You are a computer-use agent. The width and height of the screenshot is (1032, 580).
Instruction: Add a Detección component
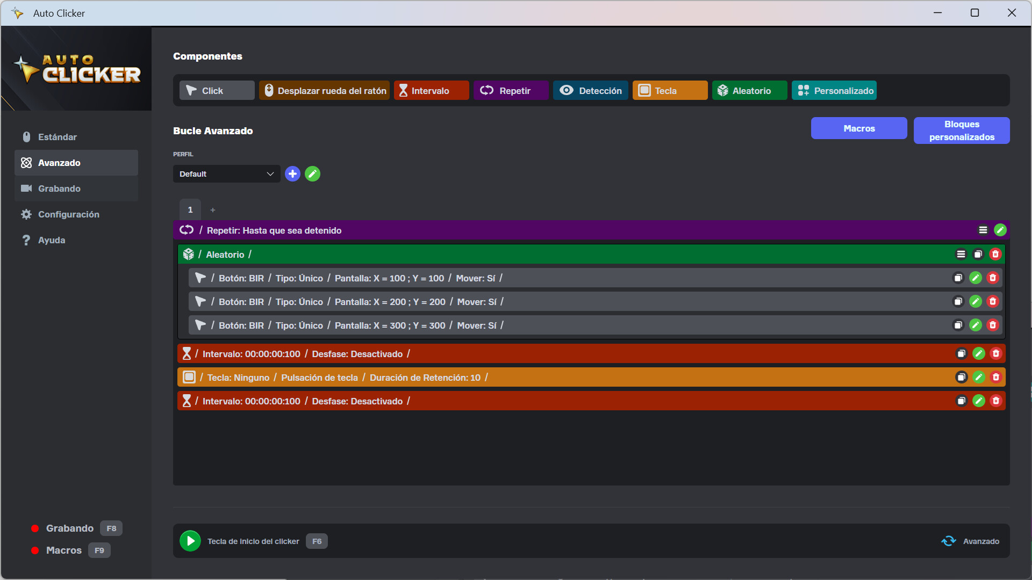pos(591,91)
